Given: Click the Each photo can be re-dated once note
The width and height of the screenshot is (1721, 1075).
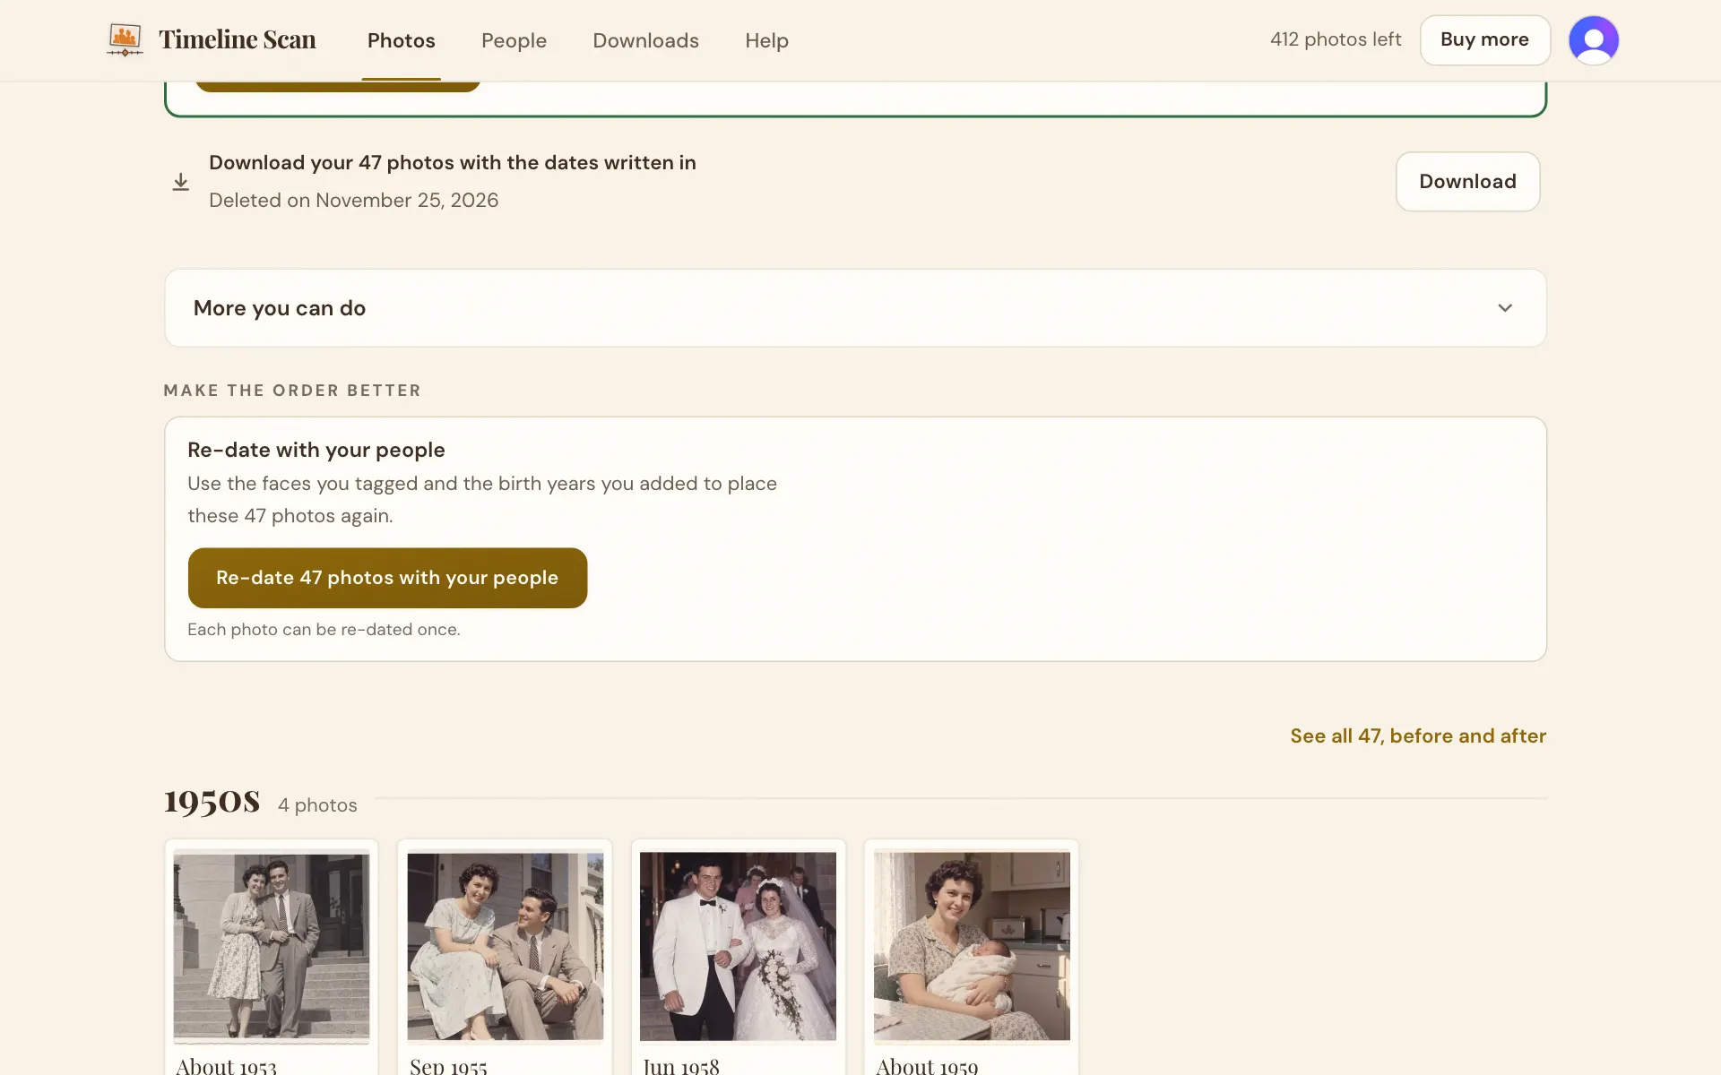Looking at the screenshot, I should (324, 630).
